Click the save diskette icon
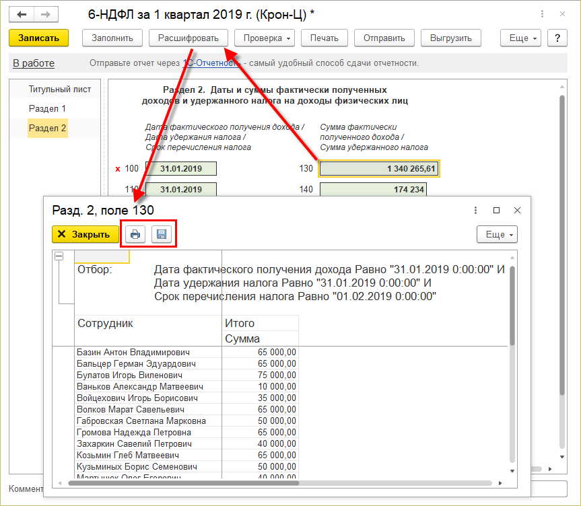The height and width of the screenshot is (506, 581). coord(162,234)
